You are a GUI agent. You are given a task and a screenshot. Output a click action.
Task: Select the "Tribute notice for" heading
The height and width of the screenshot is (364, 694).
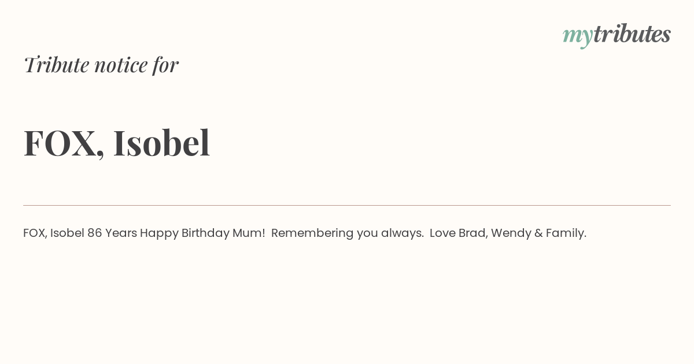tap(101, 64)
